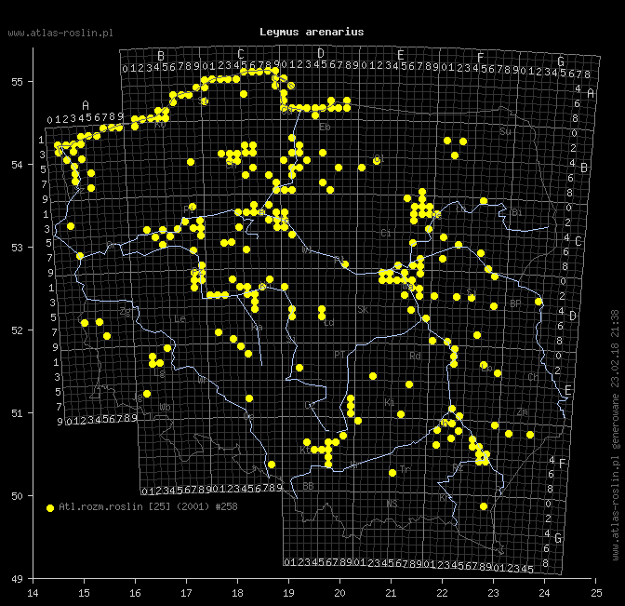Click the "Leymus arenarius" map title
This screenshot has width=625, height=606.
(312, 32)
